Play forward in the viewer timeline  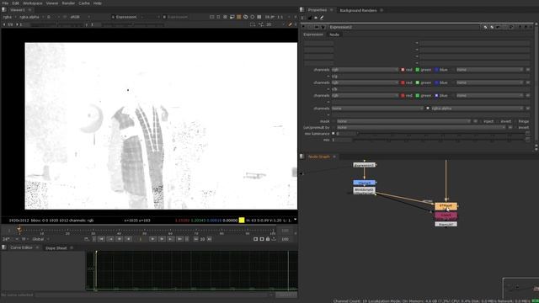tap(153, 239)
